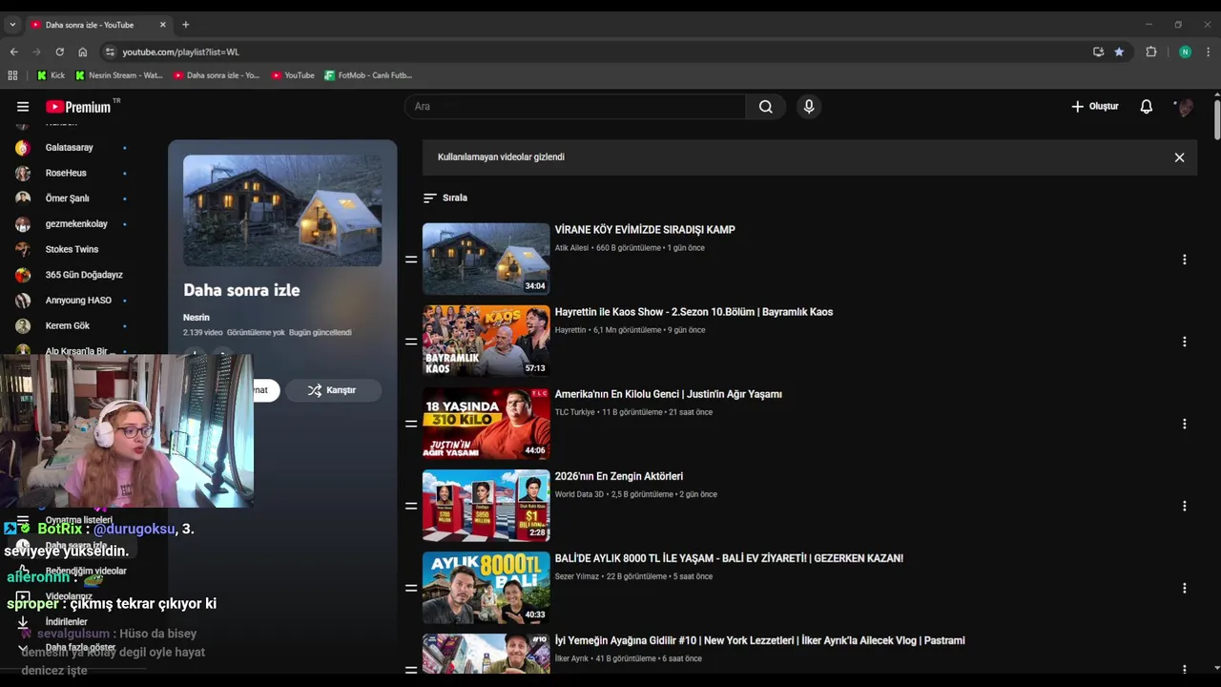Open Chrome three-dot menu
The image size is (1221, 687).
(1209, 52)
